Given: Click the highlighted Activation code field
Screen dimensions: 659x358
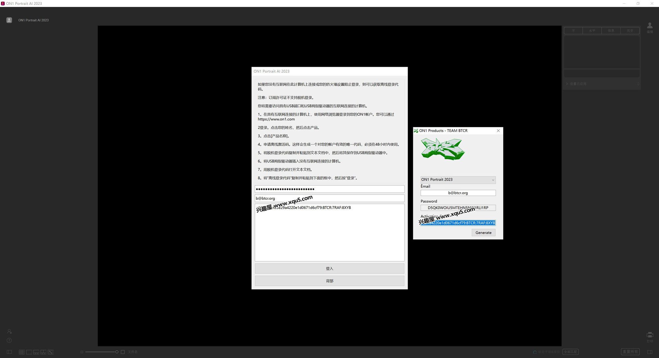Looking at the screenshot, I should [458, 223].
